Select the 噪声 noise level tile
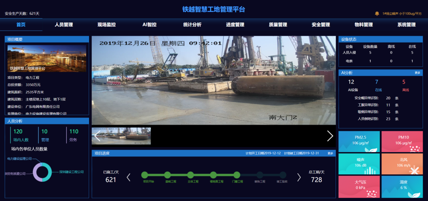This screenshot has width=428, height=201. coord(359,163)
